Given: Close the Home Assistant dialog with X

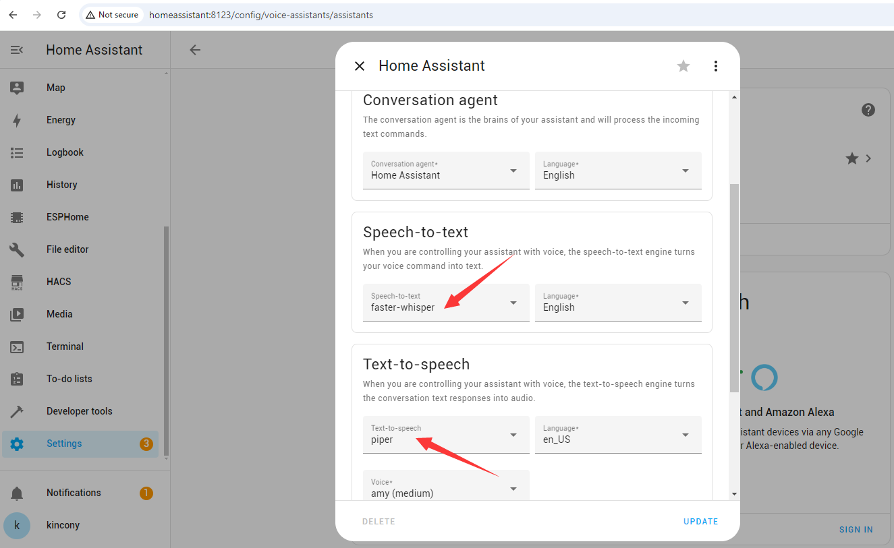Looking at the screenshot, I should pos(360,66).
